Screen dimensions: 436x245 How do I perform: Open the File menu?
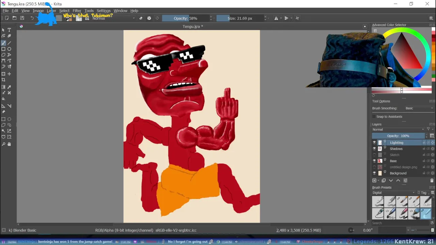pyautogui.click(x=5, y=11)
